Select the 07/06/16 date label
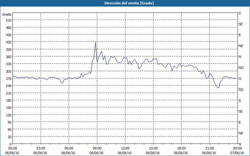The image size is (250, 156). (x=237, y=153)
